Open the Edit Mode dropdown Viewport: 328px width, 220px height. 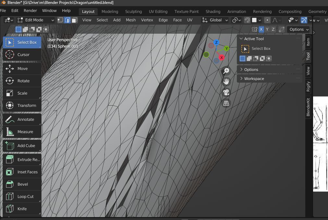[35, 20]
